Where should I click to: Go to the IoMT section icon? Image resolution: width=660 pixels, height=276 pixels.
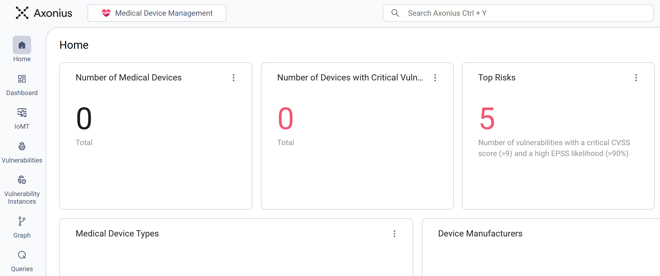tap(22, 113)
